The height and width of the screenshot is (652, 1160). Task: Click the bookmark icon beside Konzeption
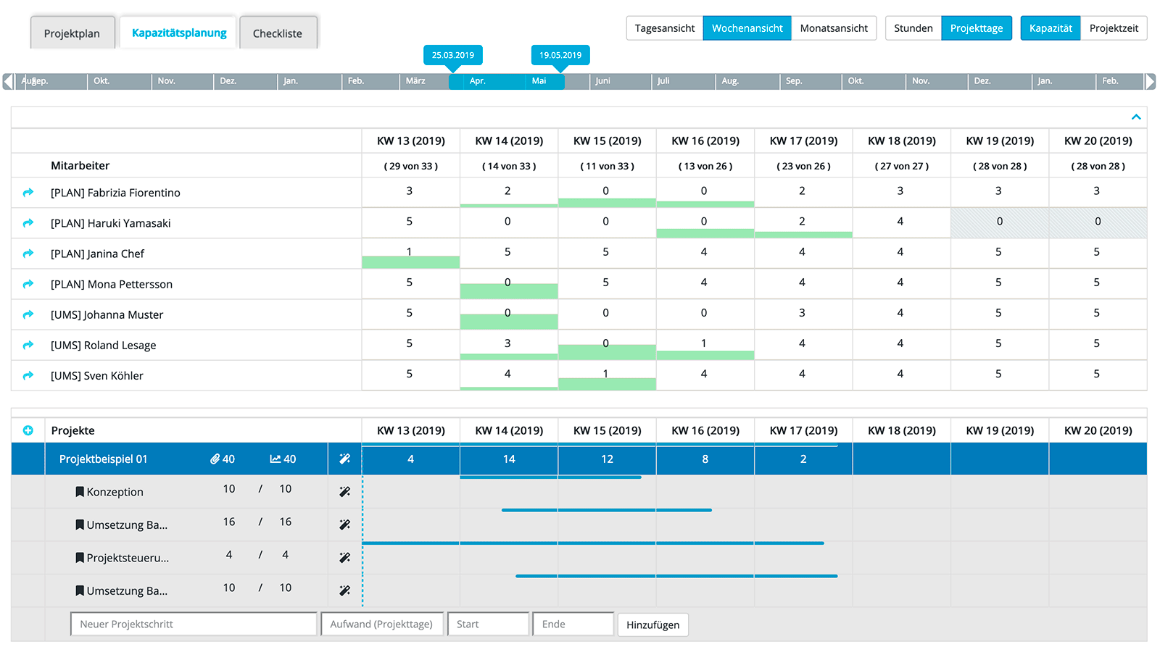80,492
